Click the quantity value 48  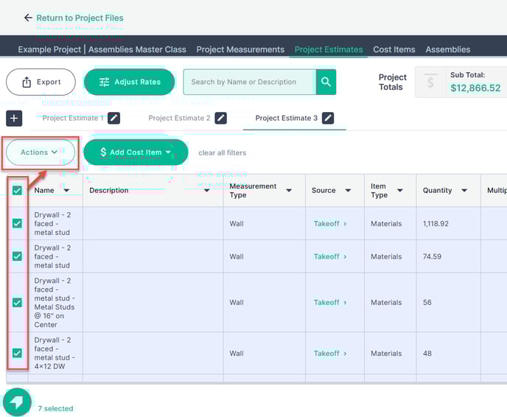tap(427, 354)
